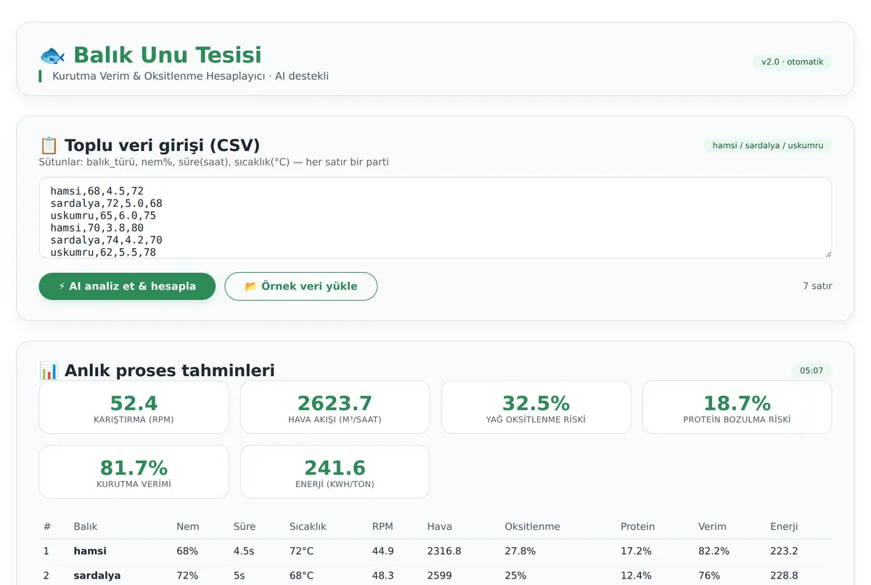
Task: Load sample data with Örnek veri yükle
Action: click(301, 286)
